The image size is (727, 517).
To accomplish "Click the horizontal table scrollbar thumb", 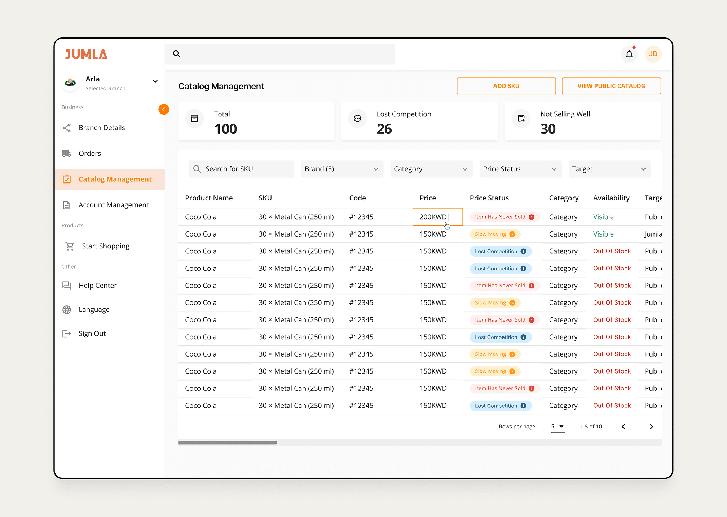I will click(228, 442).
